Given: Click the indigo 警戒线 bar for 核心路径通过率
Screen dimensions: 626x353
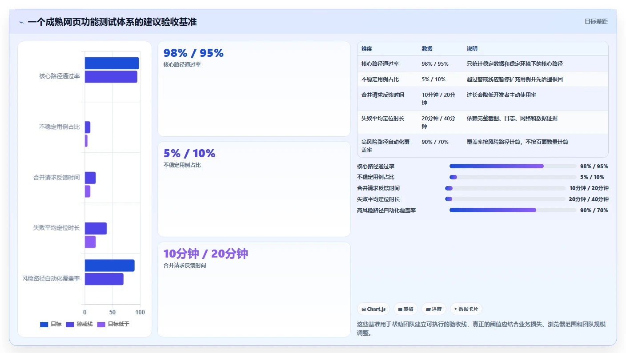Looking at the screenshot, I should tap(111, 77).
